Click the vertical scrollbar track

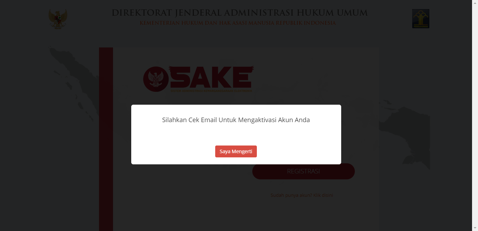pyautogui.click(x=475, y=115)
